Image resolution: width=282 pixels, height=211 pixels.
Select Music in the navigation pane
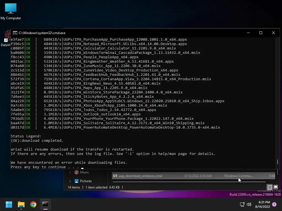[85, 172]
